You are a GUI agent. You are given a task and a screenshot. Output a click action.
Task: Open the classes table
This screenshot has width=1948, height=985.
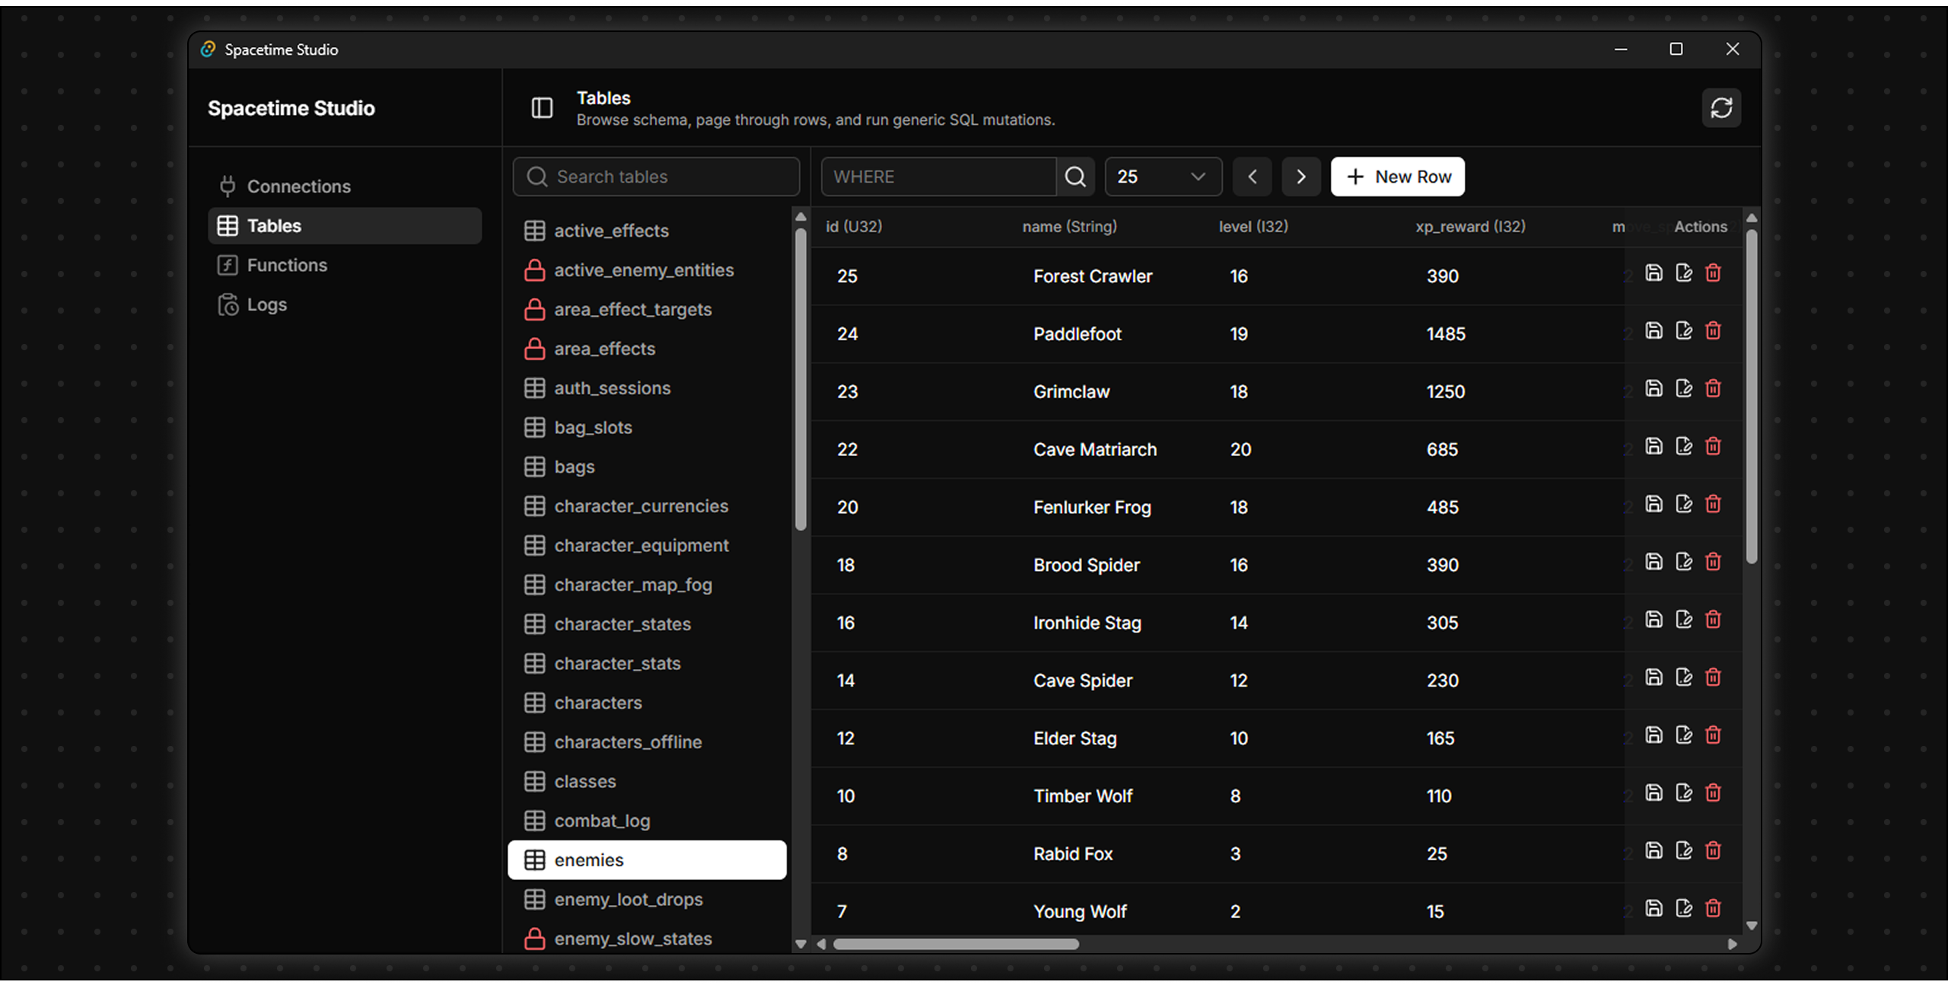(x=647, y=782)
